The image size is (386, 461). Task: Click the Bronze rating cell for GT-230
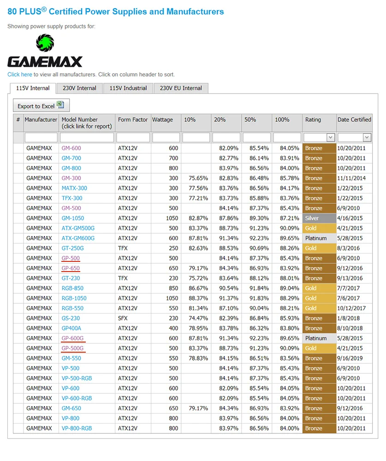pos(319,278)
